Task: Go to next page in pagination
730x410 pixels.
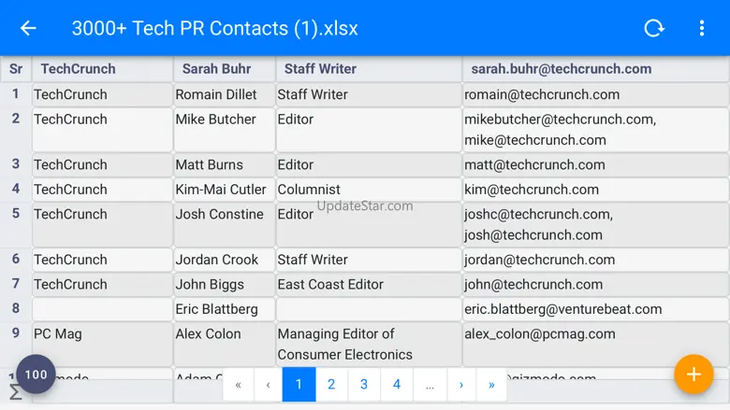Action: (x=461, y=385)
